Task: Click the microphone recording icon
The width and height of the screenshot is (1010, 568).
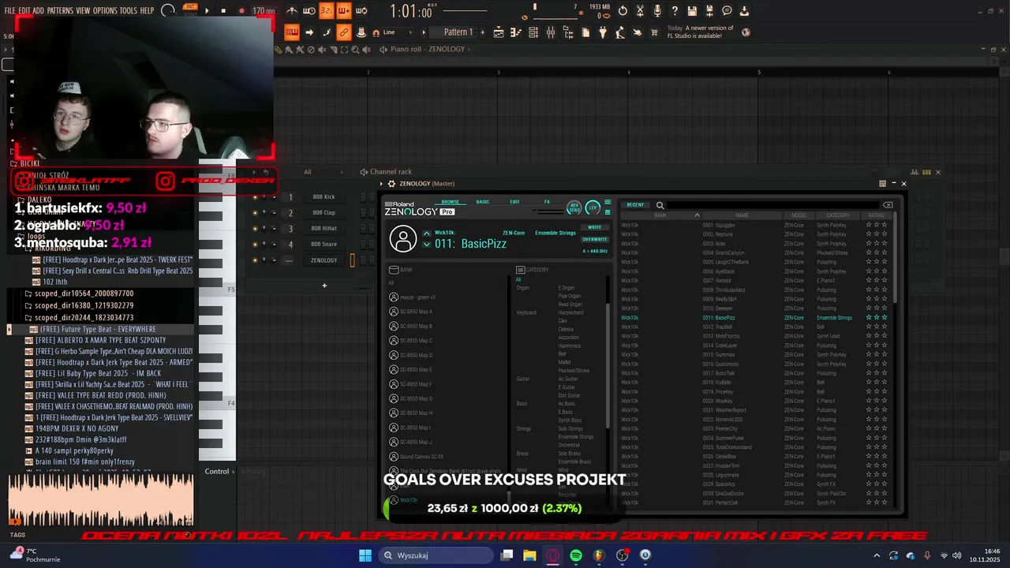Action: click(657, 11)
